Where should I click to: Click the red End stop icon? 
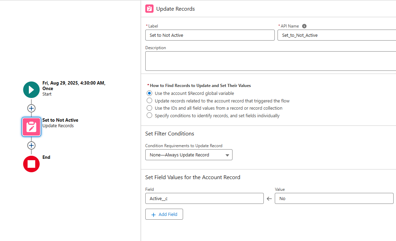[31, 164]
